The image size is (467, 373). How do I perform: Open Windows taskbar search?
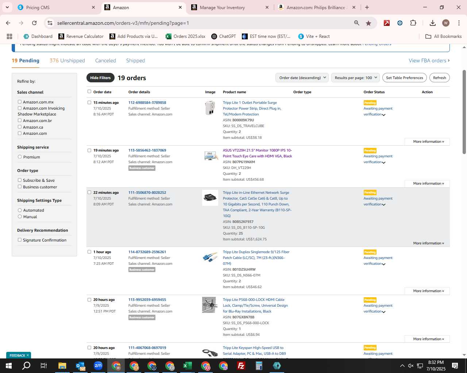[26, 366]
